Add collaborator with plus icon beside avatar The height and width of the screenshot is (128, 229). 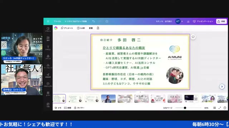tap(182, 21)
